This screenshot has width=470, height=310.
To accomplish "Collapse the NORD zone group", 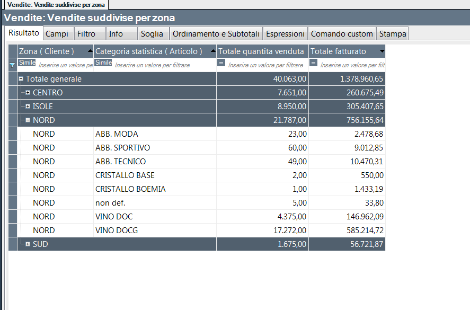I will click(x=28, y=120).
